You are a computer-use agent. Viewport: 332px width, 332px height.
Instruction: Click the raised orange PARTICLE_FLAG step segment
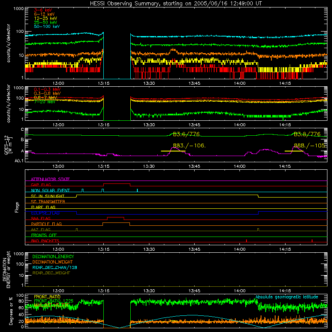(116, 223)
